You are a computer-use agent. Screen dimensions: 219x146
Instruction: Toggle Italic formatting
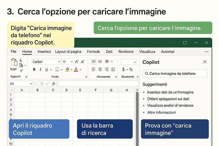40,70
